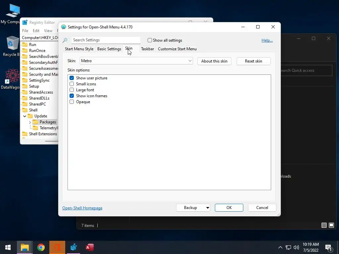This screenshot has height=254, width=339.
Task: Launch the DataWagon desktop shortcut
Action: coord(10,79)
